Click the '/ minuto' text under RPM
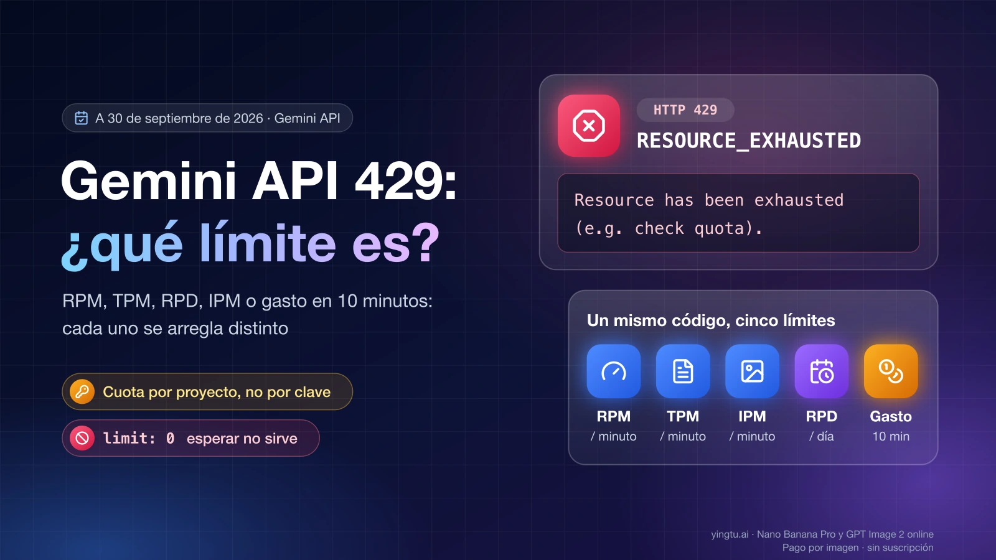The height and width of the screenshot is (560, 996). point(614,436)
